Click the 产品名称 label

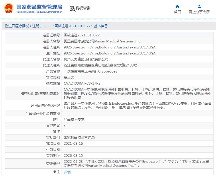pyautogui.click(x=53, y=71)
